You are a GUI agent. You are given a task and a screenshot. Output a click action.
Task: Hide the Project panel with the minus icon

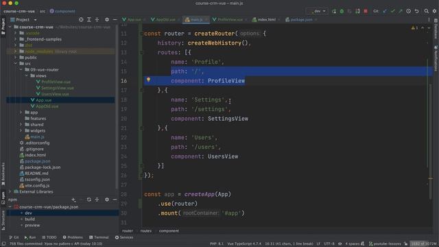pos(115,20)
